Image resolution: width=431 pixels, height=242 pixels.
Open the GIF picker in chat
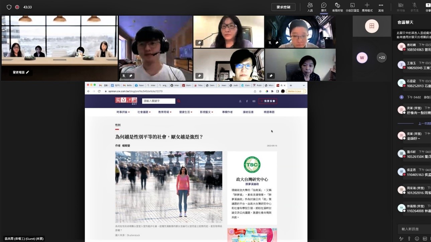425,238
